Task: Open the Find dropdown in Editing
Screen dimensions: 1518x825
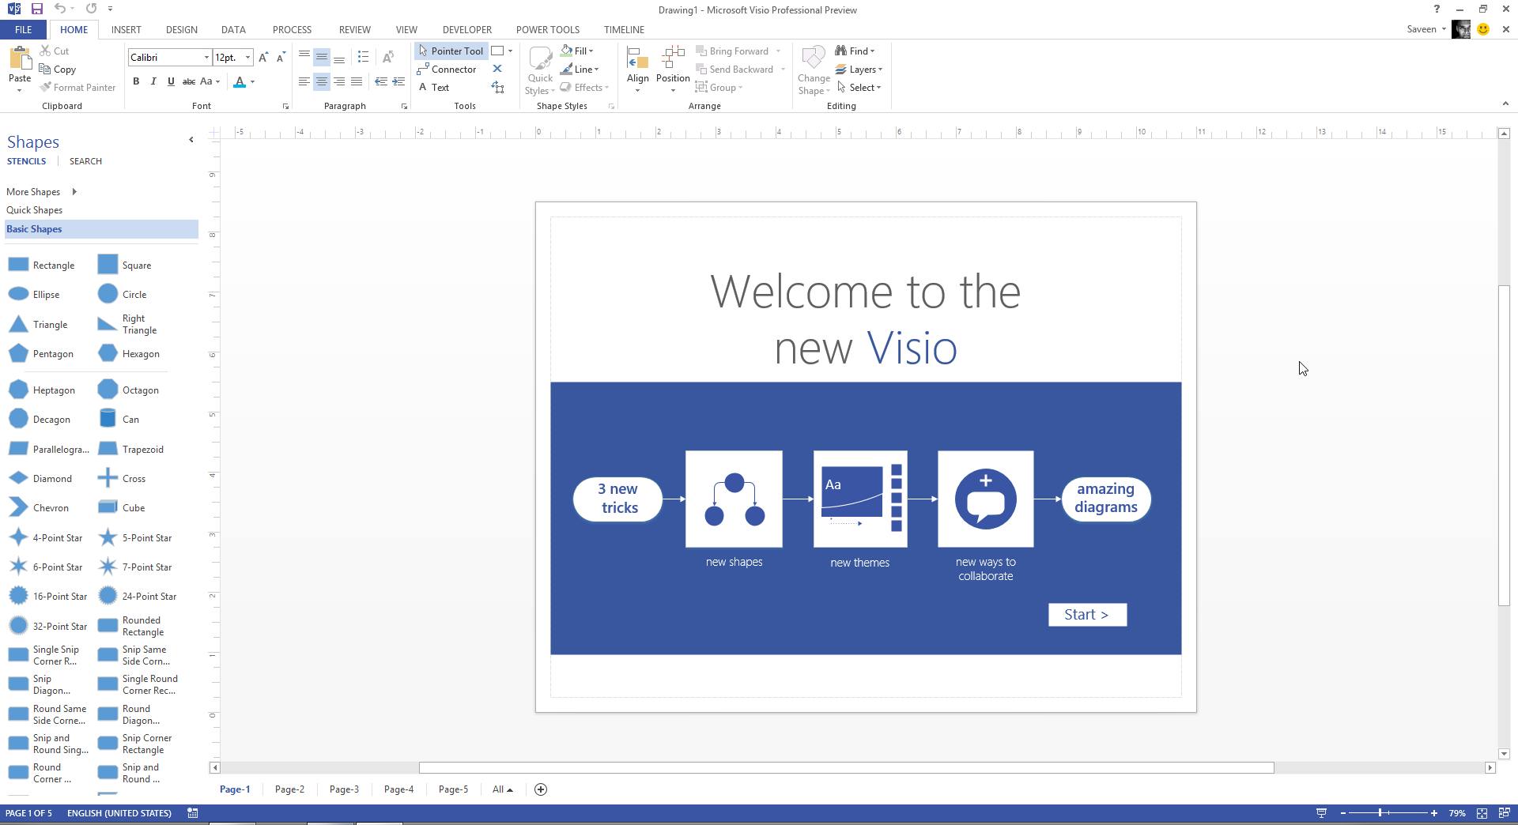Action: (x=855, y=51)
